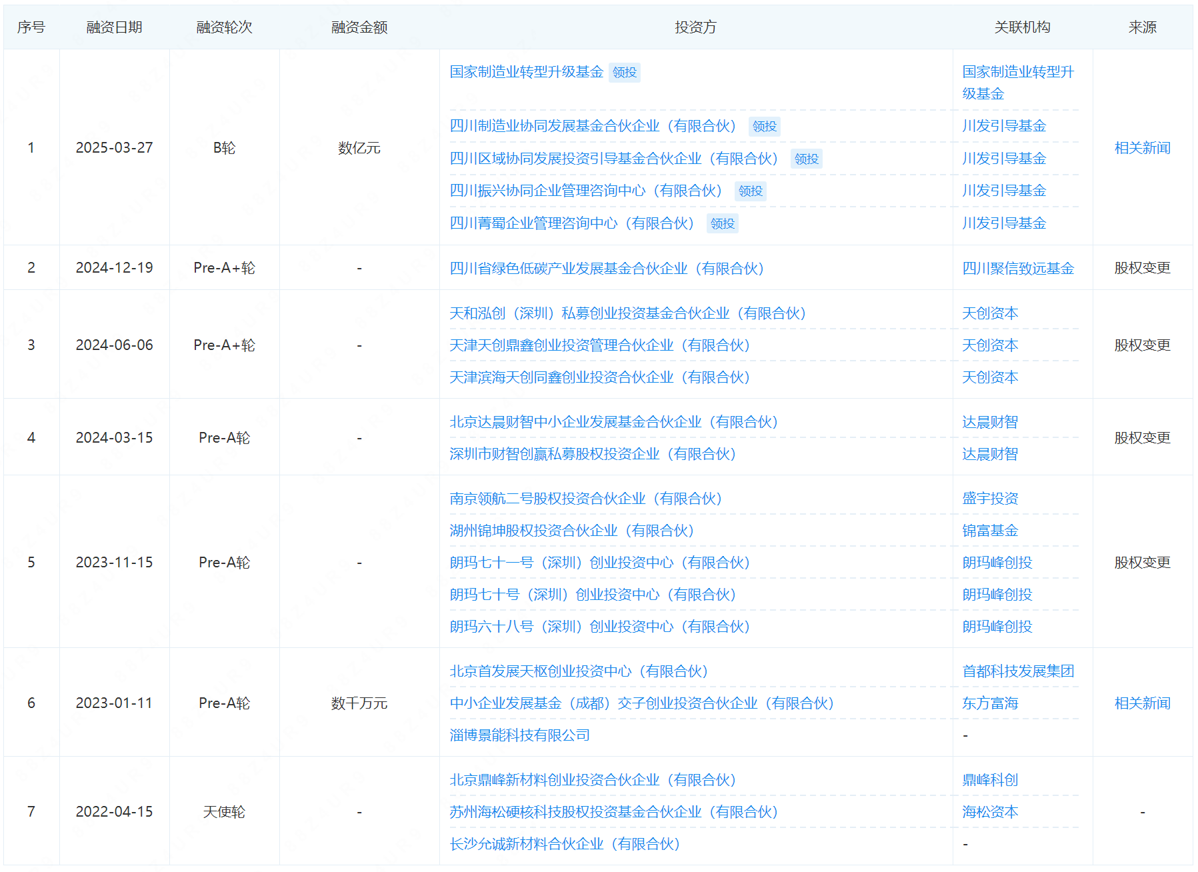The image size is (1198, 872).
Task: Open 天创资本 beside 天和泓创 investor
Action: [x=990, y=313]
